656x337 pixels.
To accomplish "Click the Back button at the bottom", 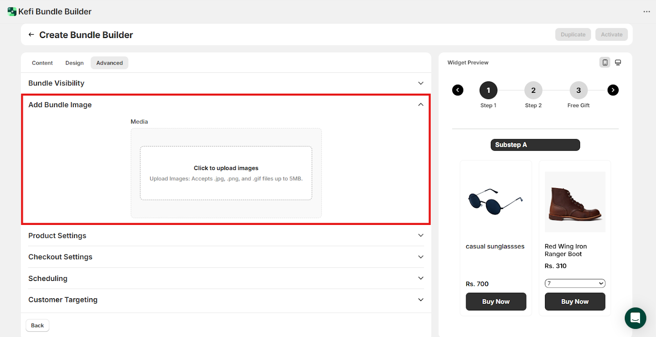I will (x=37, y=326).
